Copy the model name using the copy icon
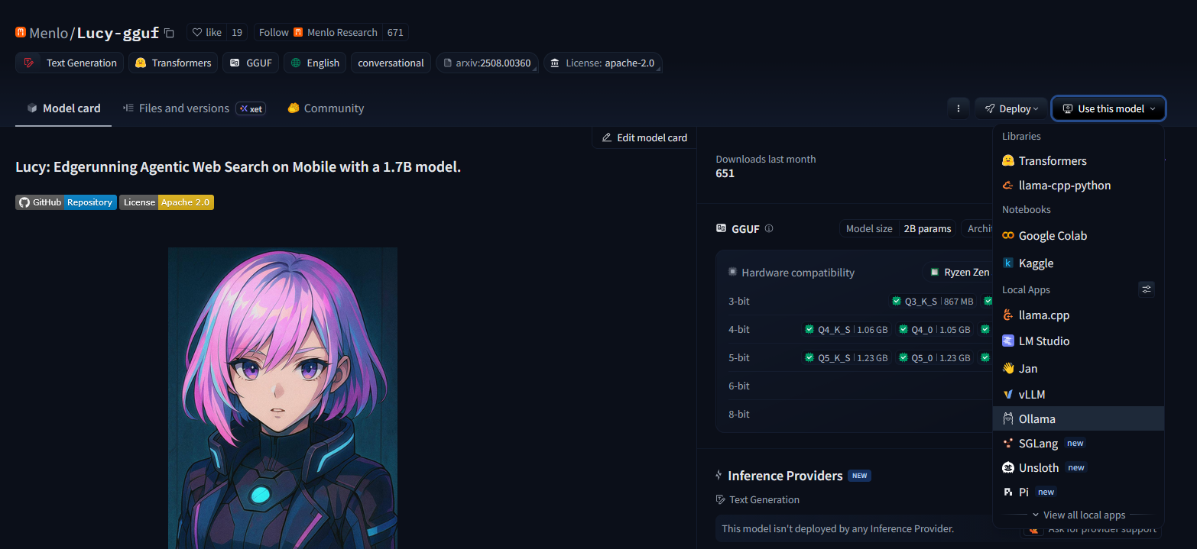The height and width of the screenshot is (549, 1197). click(x=168, y=33)
